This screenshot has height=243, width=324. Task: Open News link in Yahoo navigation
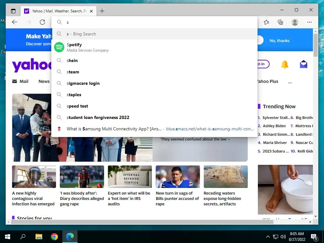point(44,81)
